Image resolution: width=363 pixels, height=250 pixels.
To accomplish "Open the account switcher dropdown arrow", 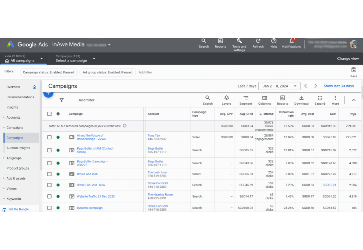I will [x=109, y=44].
